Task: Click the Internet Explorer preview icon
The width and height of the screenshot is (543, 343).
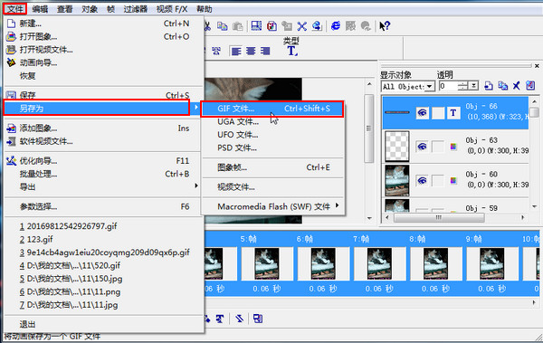Action: [x=336, y=26]
